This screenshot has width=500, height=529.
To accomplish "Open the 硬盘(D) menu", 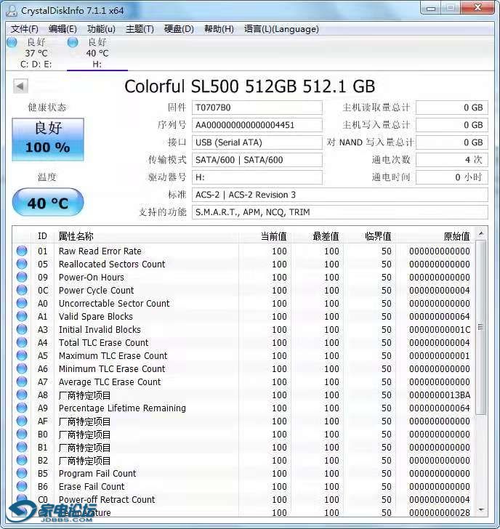I will point(179,29).
